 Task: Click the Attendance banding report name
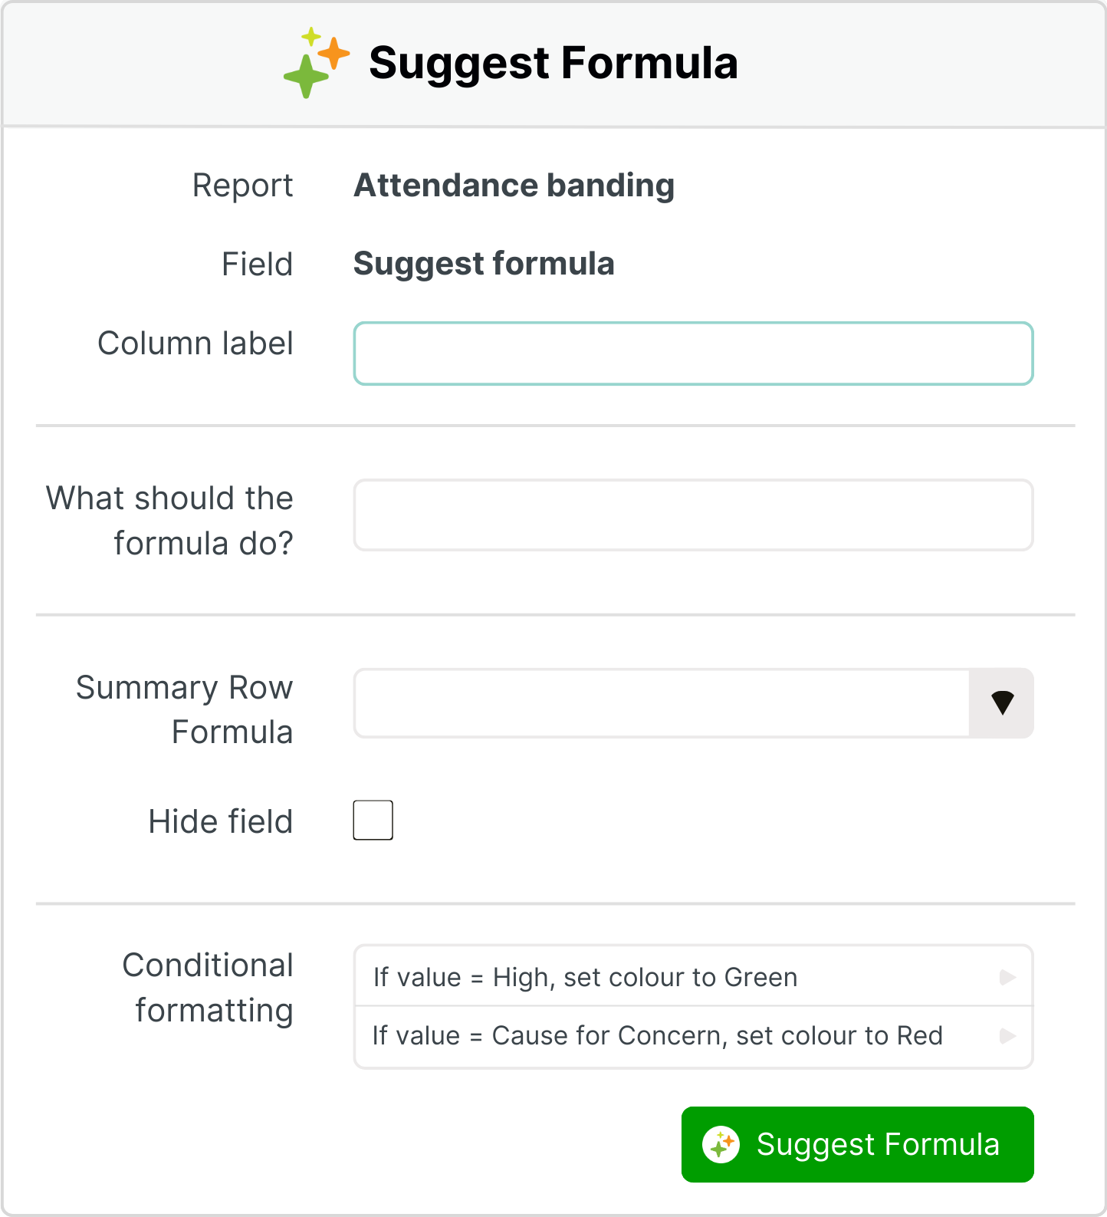[514, 186]
